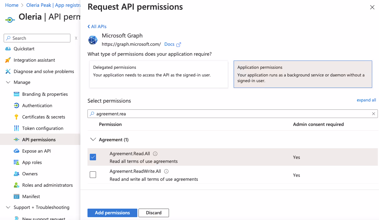Collapse the Manage section in the sidebar
379x220 pixels.
coord(8,82)
